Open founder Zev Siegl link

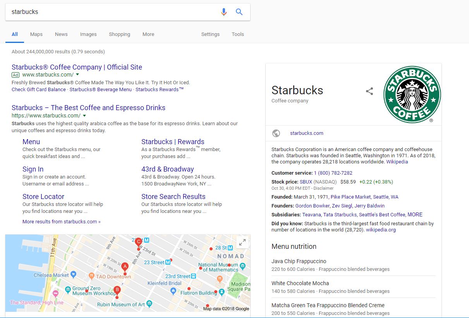(341, 206)
